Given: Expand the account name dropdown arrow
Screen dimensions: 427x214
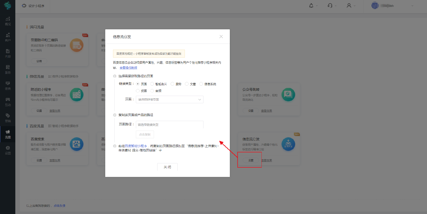Looking at the screenshot, I should click(x=412, y=6).
